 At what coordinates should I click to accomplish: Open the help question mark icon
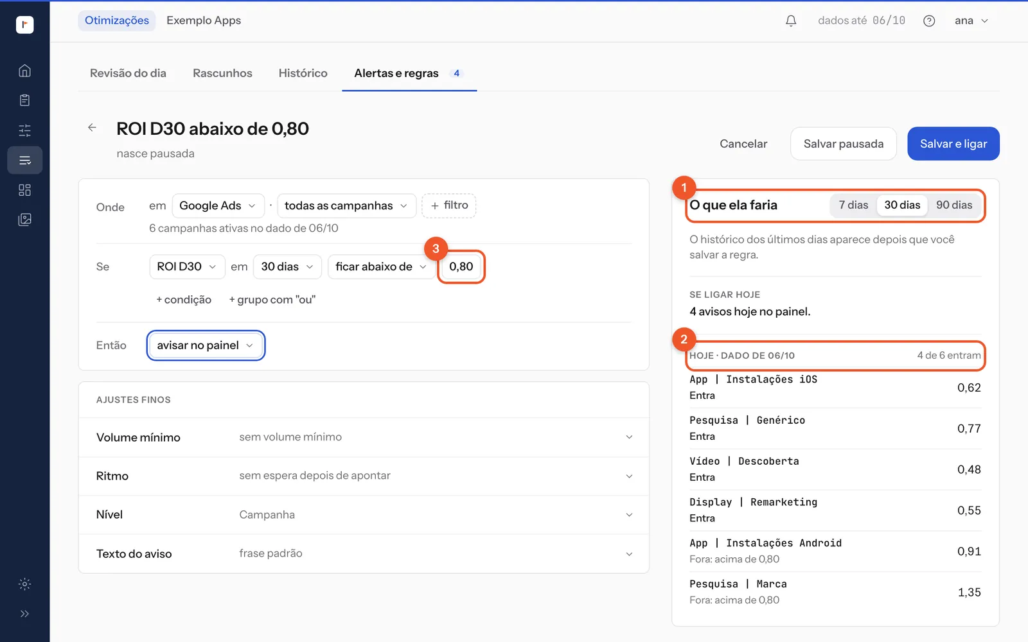929,21
